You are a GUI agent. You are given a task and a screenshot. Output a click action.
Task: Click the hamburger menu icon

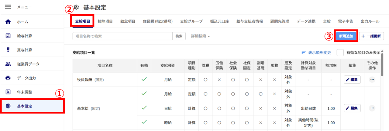(x=8, y=7)
